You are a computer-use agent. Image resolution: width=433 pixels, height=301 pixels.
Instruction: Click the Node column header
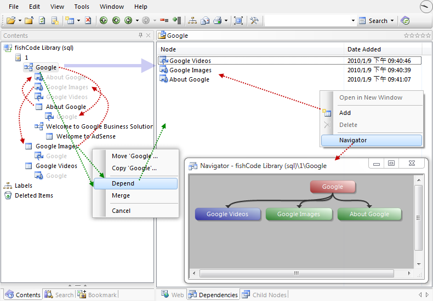pyautogui.click(x=251, y=49)
